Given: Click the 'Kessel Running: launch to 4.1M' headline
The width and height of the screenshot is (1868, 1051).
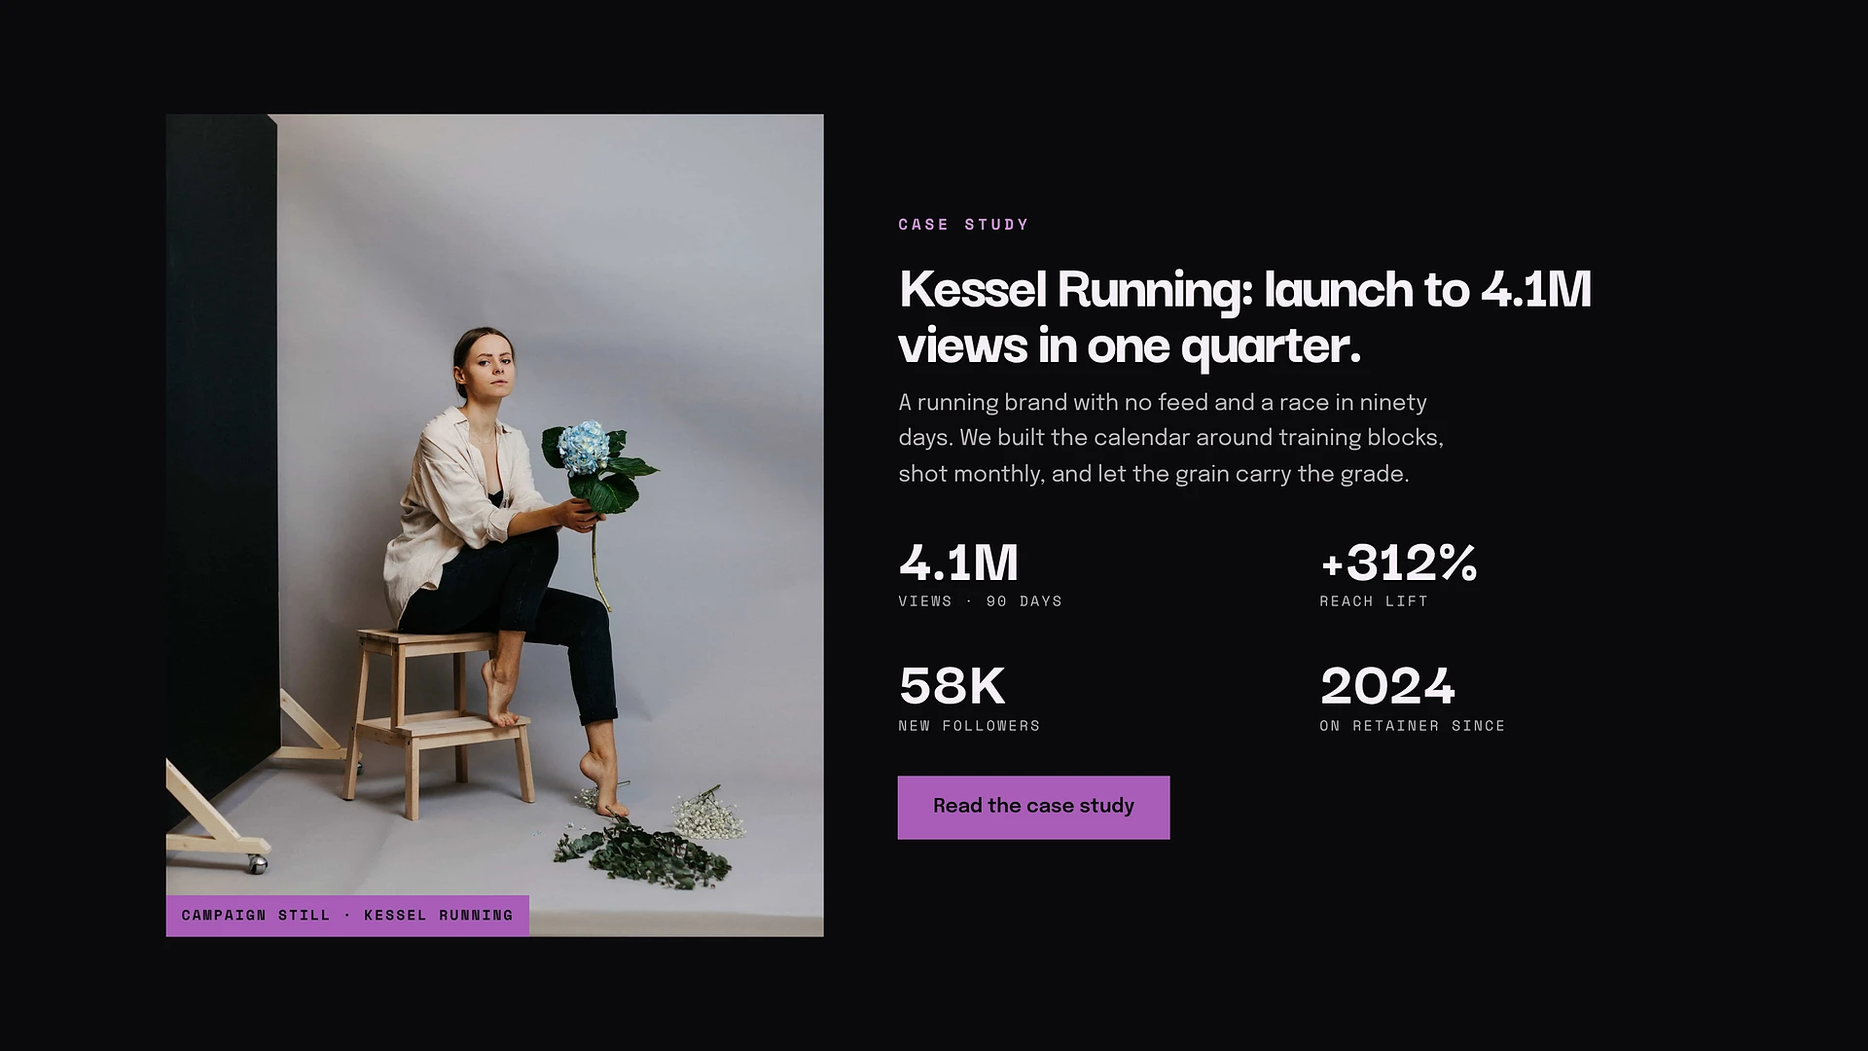Looking at the screenshot, I should [1244, 317].
